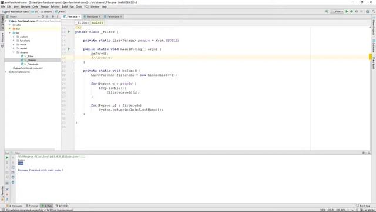376x212 pixels.
Task: Open the run configuration _Filter dropdown
Action: [x=337, y=12]
